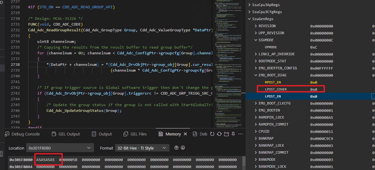This screenshot has width=375, height=170.
Task: Open the Debug Console tab
Action: pyautogui.click(x=23, y=134)
